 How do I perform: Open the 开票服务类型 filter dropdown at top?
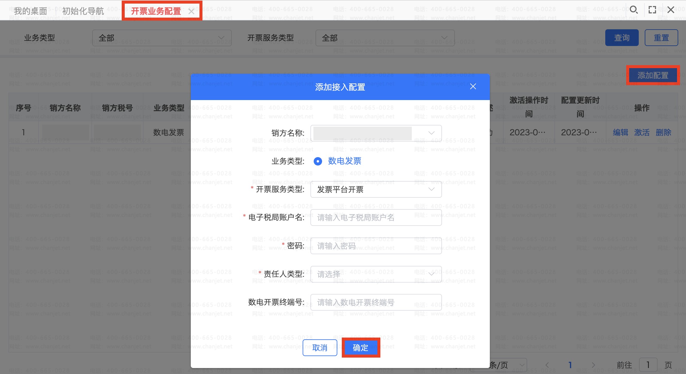click(385, 38)
